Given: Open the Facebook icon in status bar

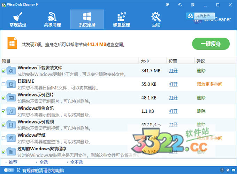Looking at the screenshot, I should point(222,170).
